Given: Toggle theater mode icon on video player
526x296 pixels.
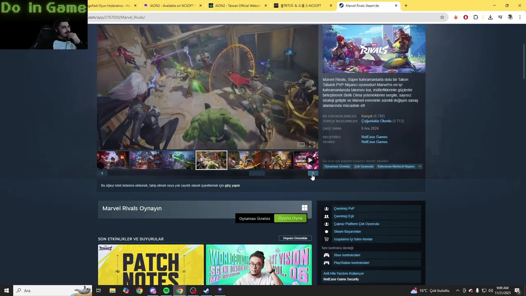Looking at the screenshot, I should (301, 144).
